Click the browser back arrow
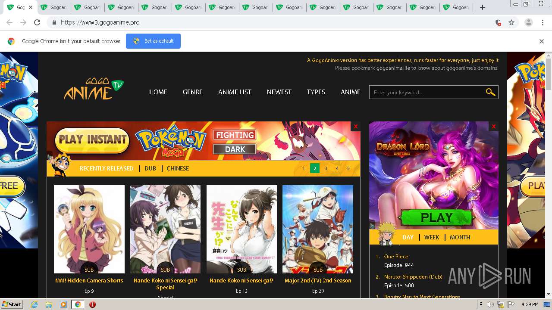552x310 pixels. point(9,22)
